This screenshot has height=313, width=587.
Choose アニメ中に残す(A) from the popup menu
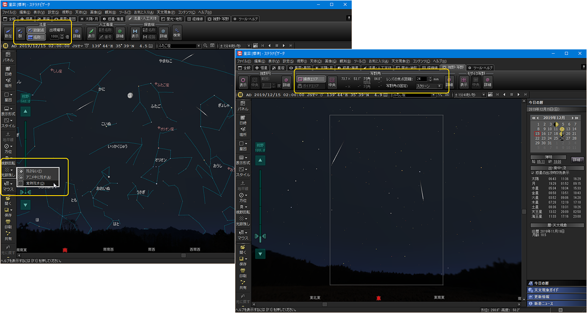pyautogui.click(x=38, y=177)
